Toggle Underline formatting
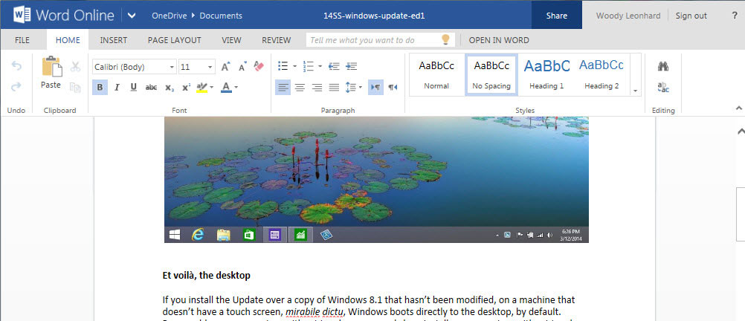 pos(134,87)
